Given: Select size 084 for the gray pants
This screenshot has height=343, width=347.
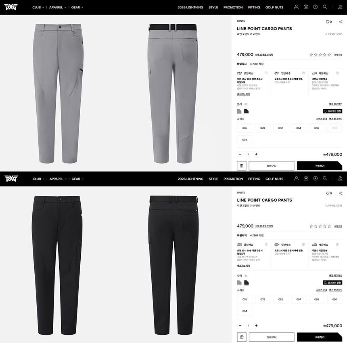Looking at the screenshot, I should [299, 128].
